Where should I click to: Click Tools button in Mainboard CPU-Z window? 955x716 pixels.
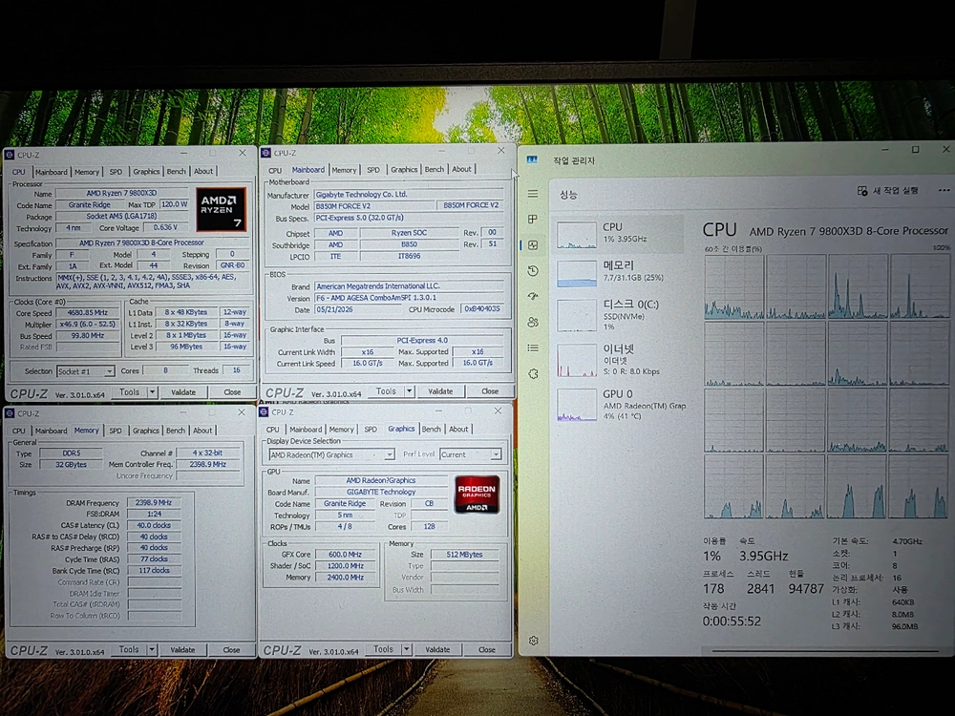point(386,391)
